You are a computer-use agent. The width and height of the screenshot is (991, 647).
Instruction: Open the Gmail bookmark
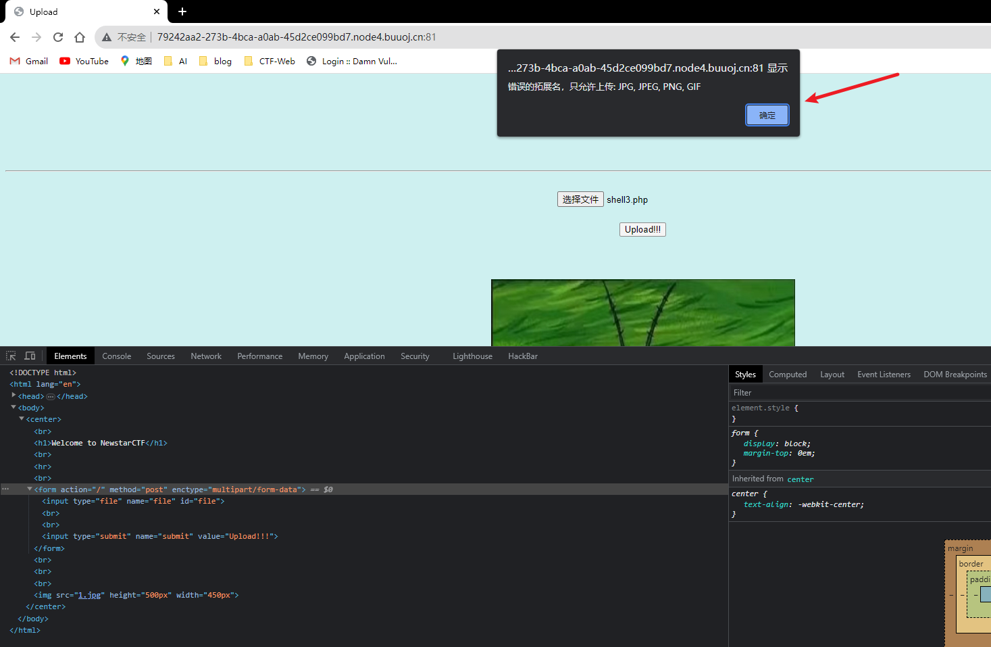click(x=29, y=61)
